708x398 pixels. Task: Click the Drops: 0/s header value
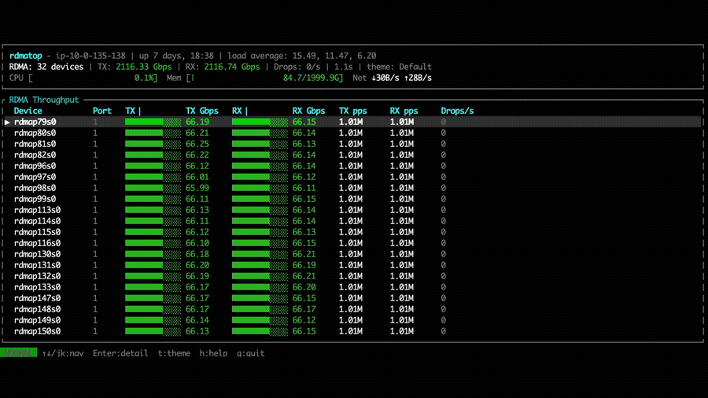coord(297,67)
